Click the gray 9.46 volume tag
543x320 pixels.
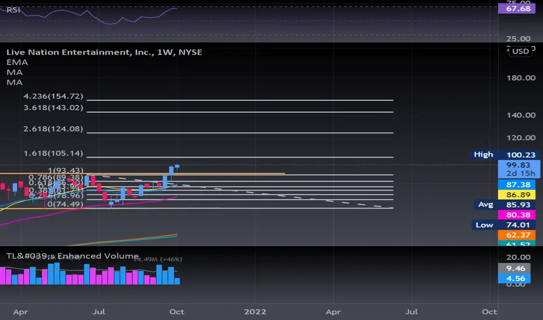click(515, 268)
